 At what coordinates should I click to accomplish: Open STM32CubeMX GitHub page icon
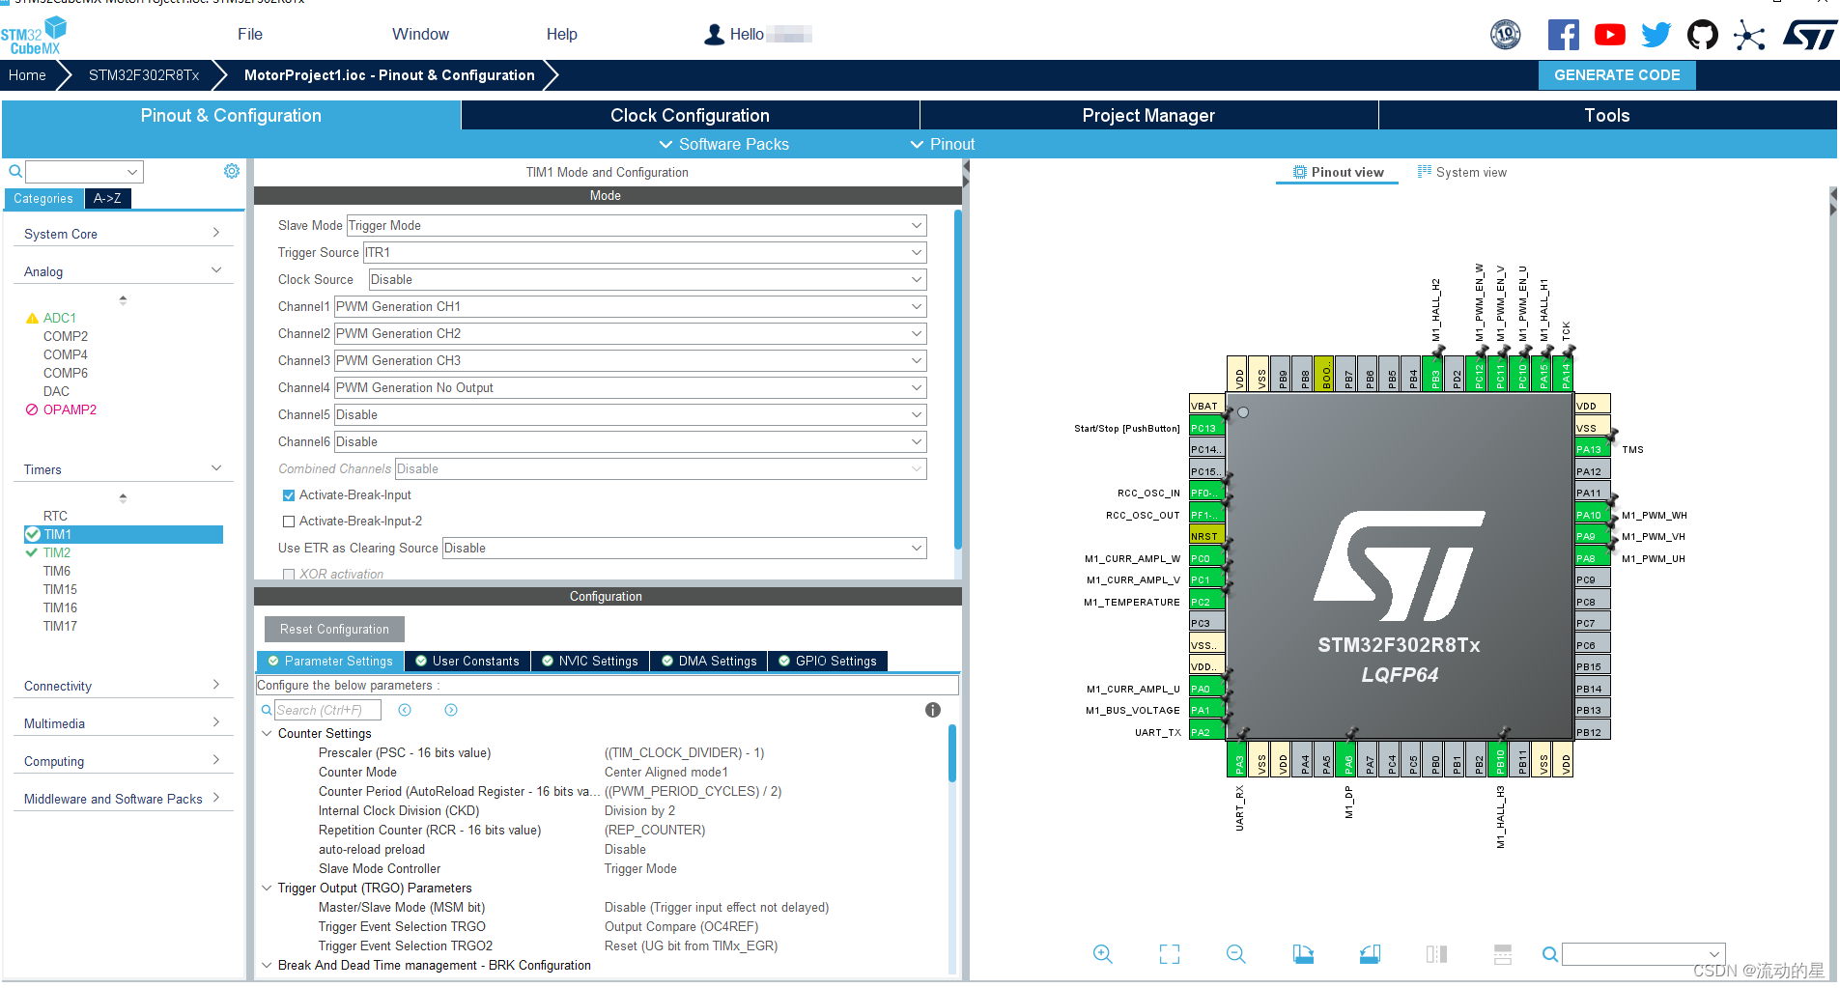[1703, 34]
